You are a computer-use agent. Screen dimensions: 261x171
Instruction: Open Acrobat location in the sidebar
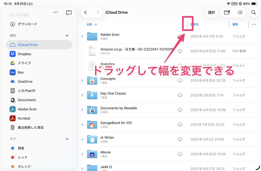(x=39, y=118)
